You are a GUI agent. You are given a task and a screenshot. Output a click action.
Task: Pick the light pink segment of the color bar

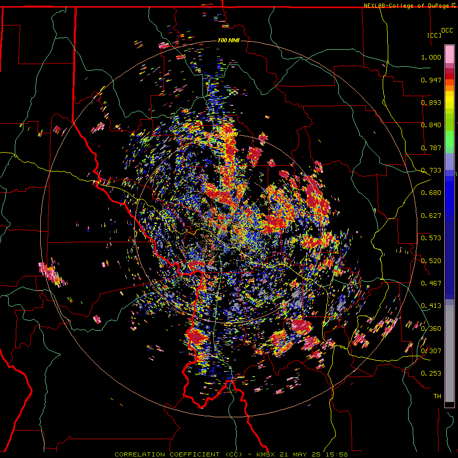point(449,54)
